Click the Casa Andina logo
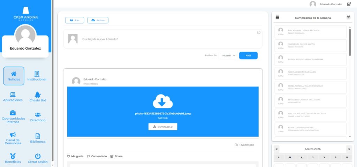 coord(26,14)
